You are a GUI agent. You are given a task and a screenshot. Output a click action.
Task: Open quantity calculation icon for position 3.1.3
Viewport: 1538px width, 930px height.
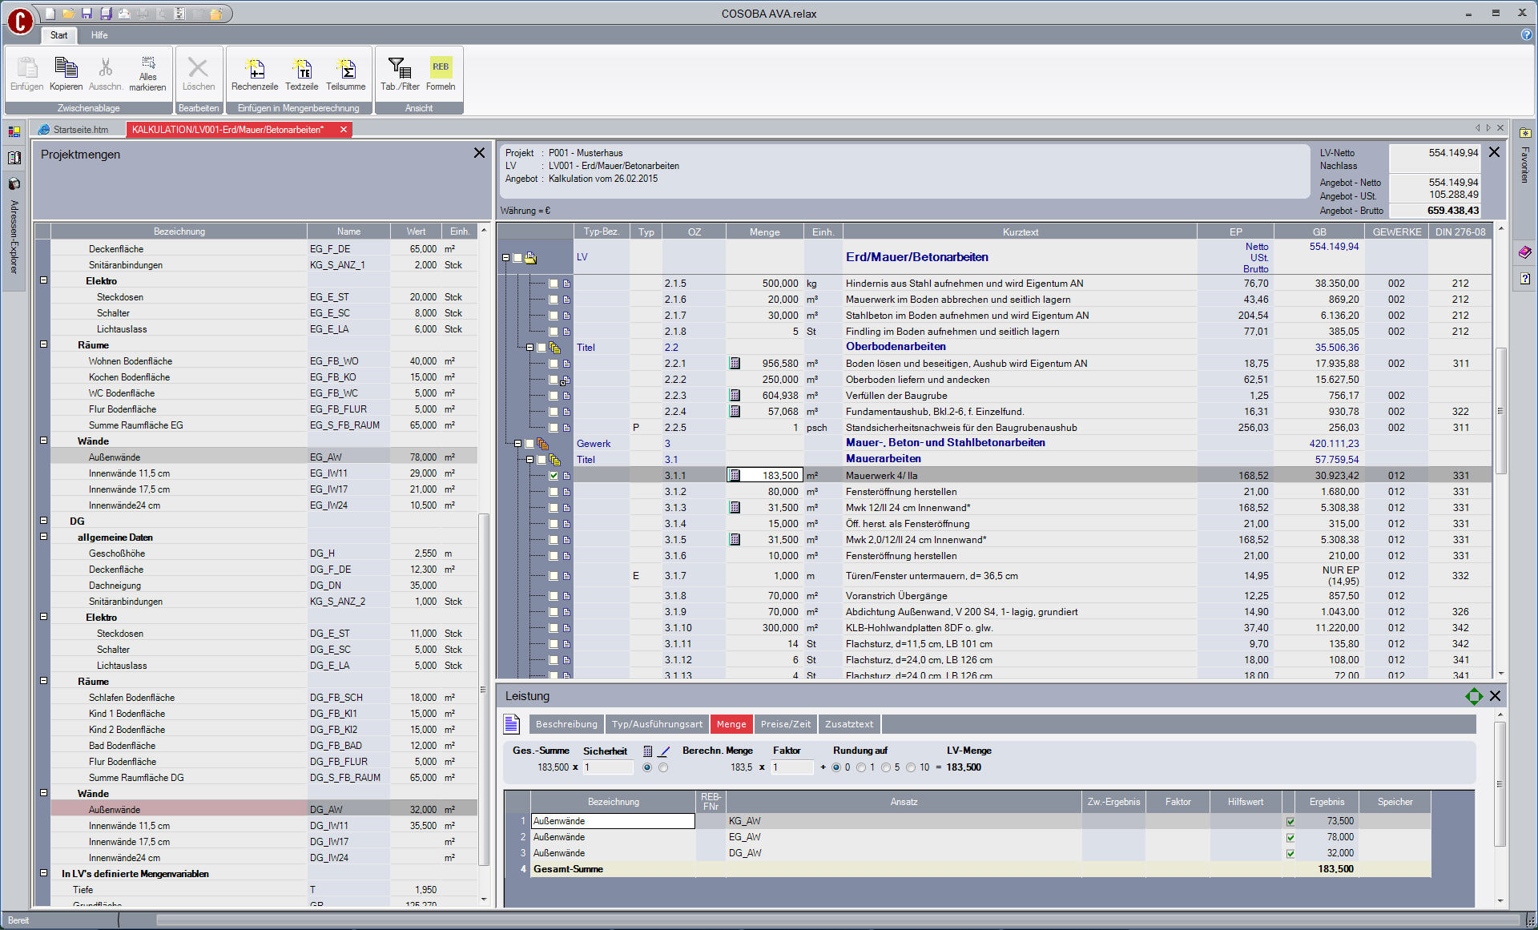coord(735,507)
